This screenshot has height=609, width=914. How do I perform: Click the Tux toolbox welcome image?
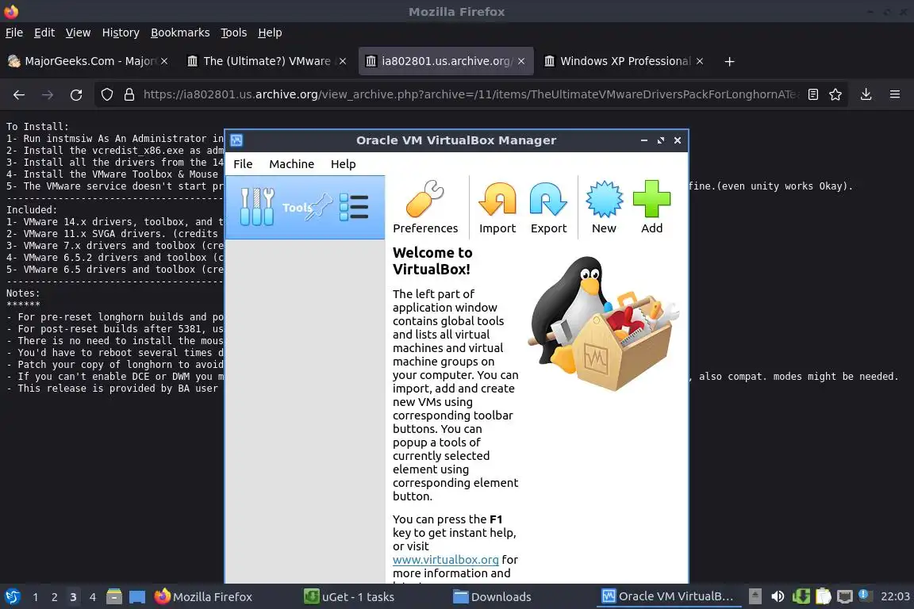click(x=603, y=324)
